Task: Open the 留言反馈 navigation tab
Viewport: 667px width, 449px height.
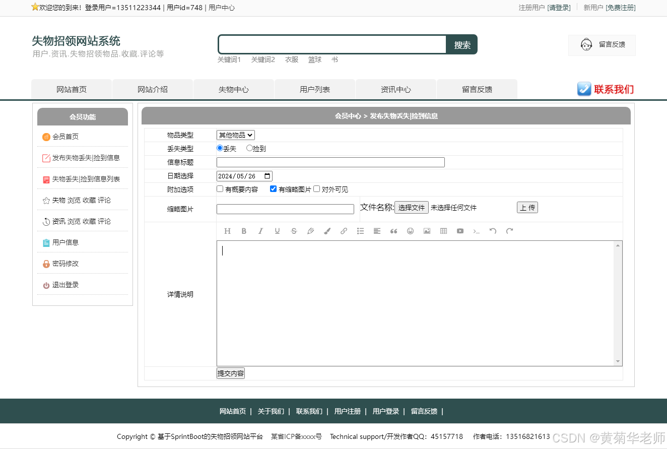Action: [477, 89]
